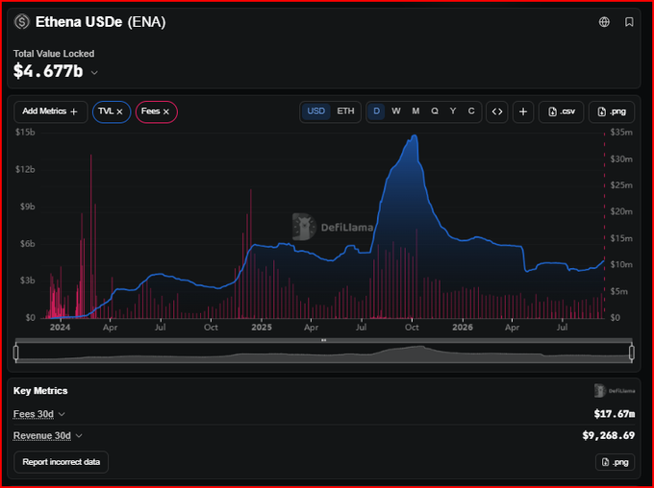Remove the TVL metric chip
The width and height of the screenshot is (654, 488).
(x=119, y=111)
